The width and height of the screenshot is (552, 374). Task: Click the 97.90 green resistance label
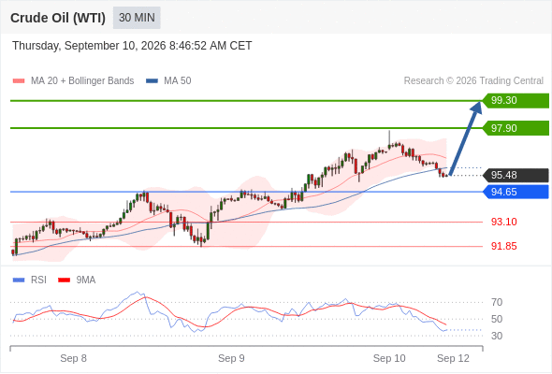coord(516,128)
